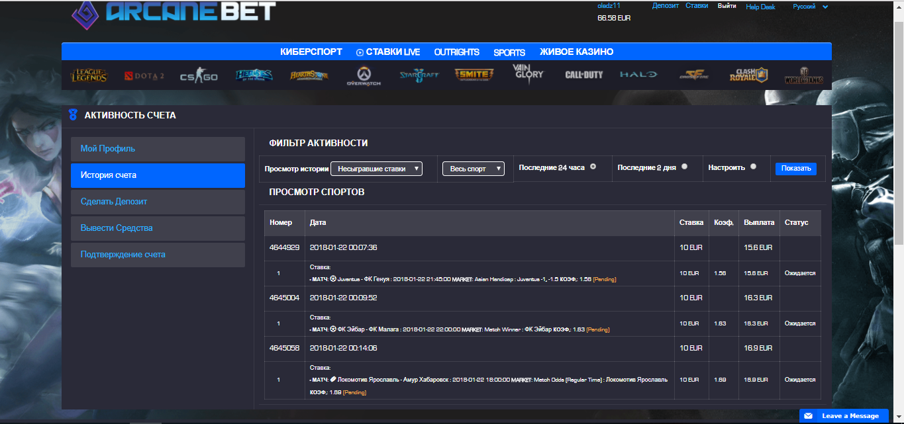This screenshot has width=904, height=424.
Task: Open the Русский language dropdown
Action: point(811,7)
